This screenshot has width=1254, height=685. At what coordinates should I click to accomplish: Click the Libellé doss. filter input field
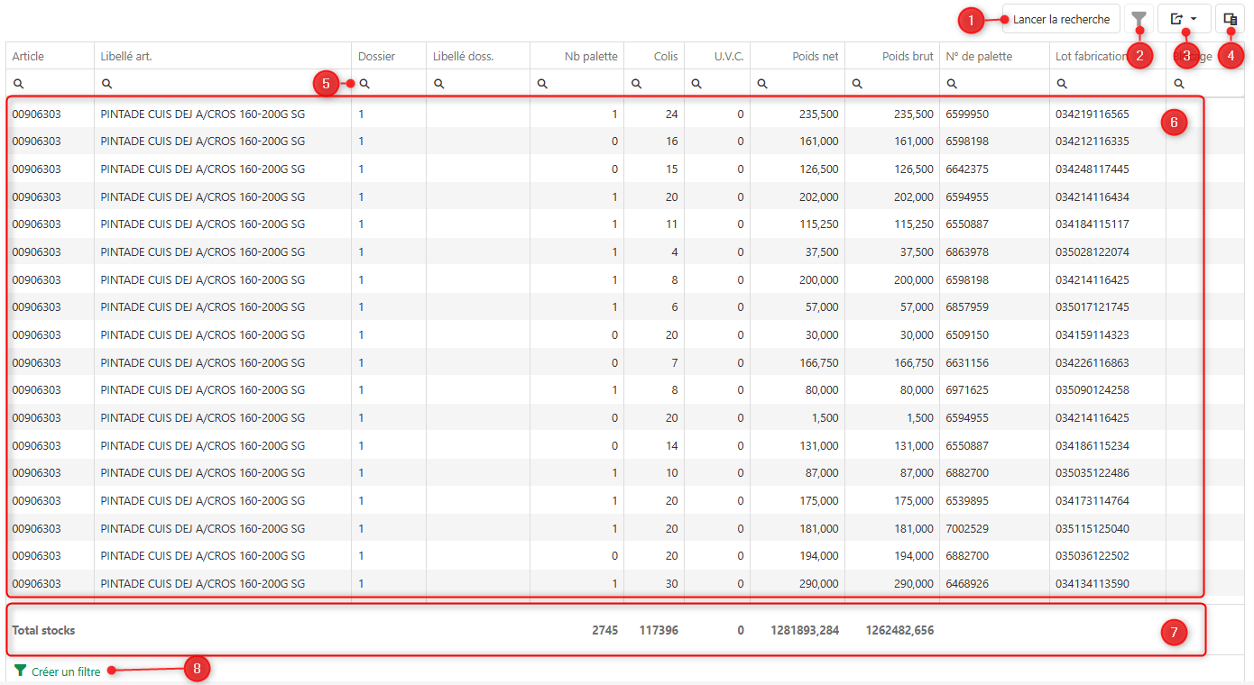click(x=484, y=84)
